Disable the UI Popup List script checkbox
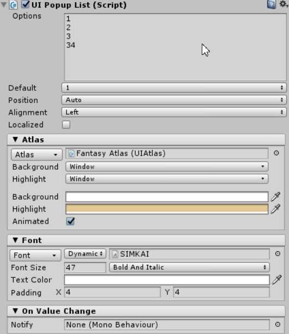The image size is (289, 334). 26,4
